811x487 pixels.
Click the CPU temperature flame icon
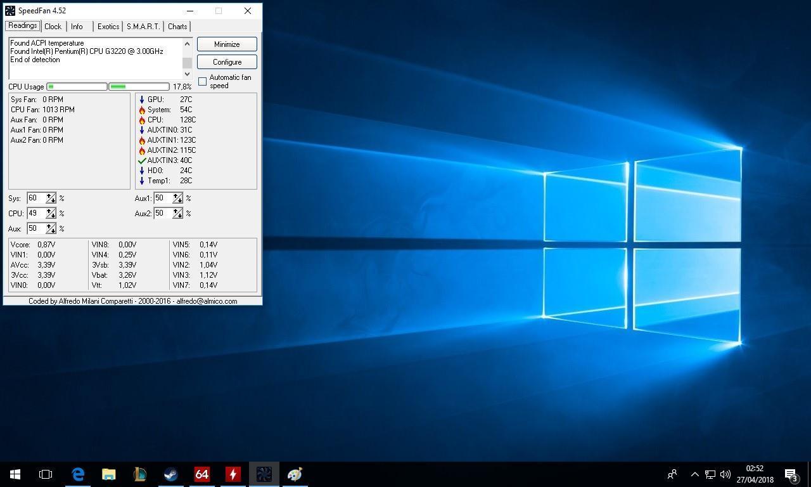tap(142, 120)
